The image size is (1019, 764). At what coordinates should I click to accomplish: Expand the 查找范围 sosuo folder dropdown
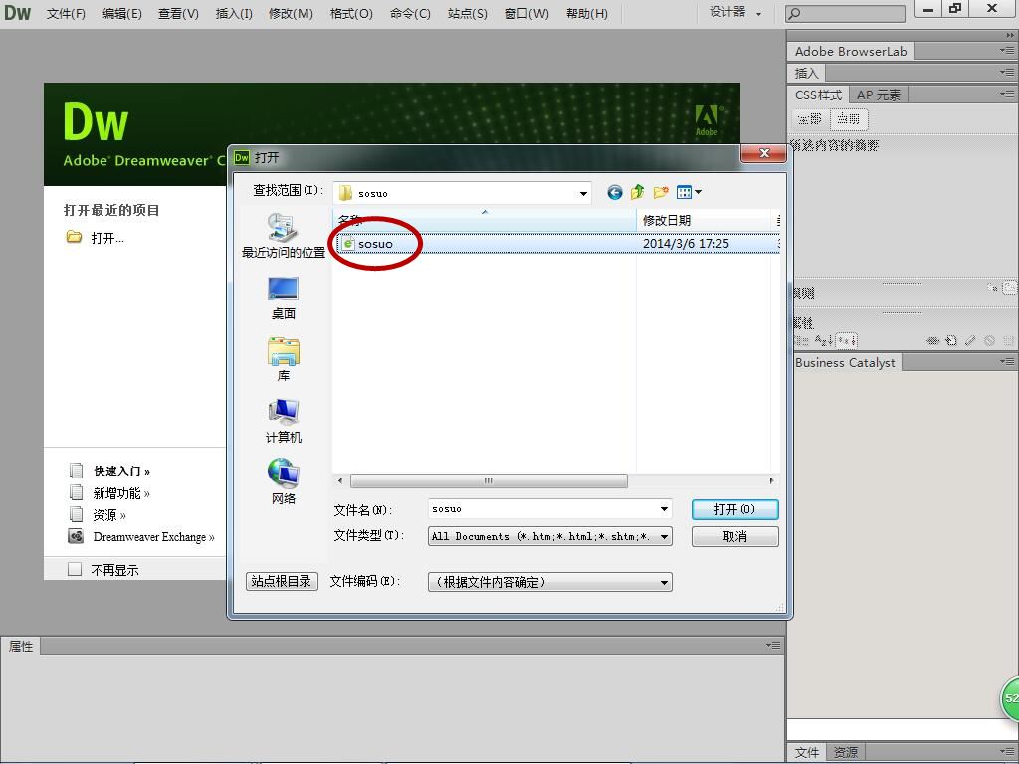pyautogui.click(x=583, y=193)
